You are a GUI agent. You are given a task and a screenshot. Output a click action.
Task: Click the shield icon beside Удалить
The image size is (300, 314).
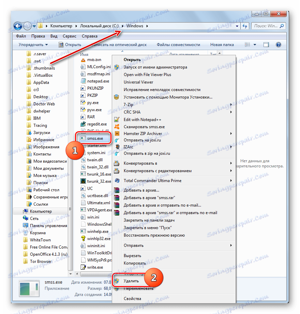[117, 281]
